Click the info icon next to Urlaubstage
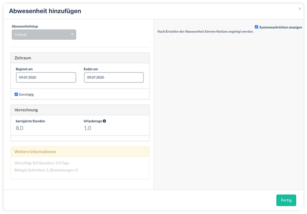This screenshot has width=307, height=214. [x=104, y=121]
